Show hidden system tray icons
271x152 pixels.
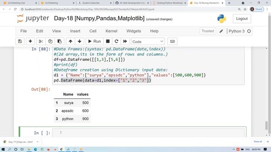[233, 149]
